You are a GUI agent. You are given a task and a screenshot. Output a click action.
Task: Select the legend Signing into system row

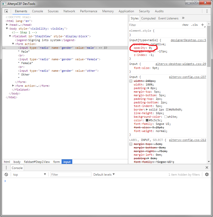click(45, 40)
